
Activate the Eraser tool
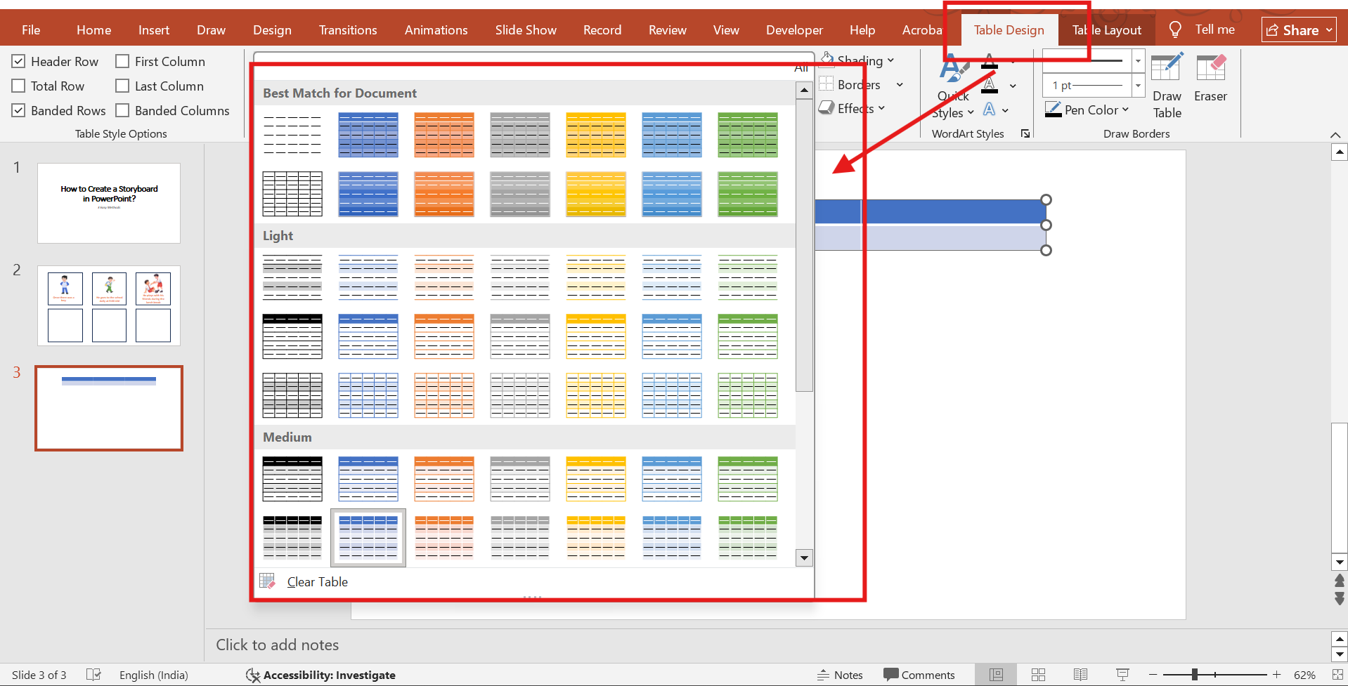click(x=1210, y=79)
